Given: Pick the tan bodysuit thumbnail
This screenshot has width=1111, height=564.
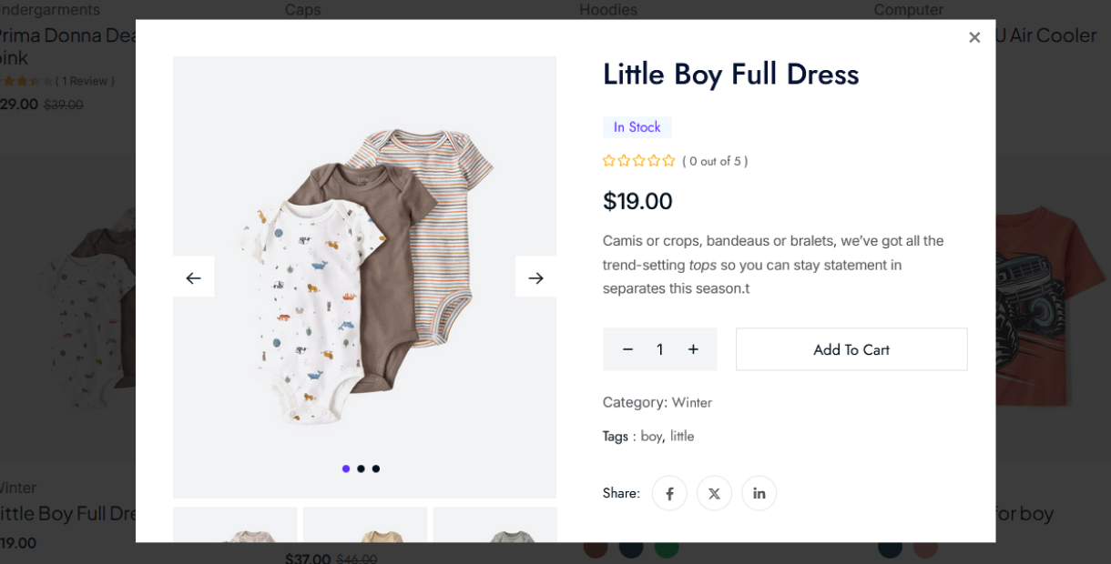Looking at the screenshot, I should (364, 526).
